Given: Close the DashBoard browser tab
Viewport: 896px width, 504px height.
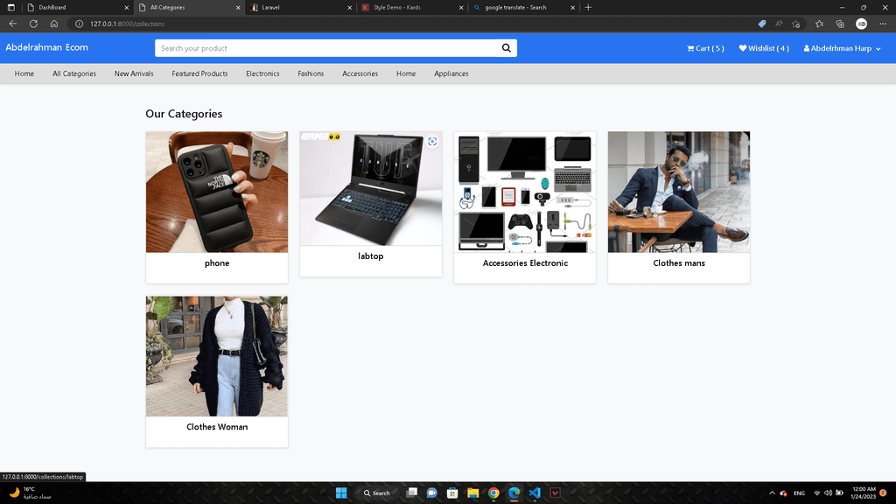Looking at the screenshot, I should point(127,7).
